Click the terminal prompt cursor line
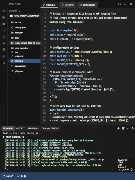135x180 pixels. 6,168
